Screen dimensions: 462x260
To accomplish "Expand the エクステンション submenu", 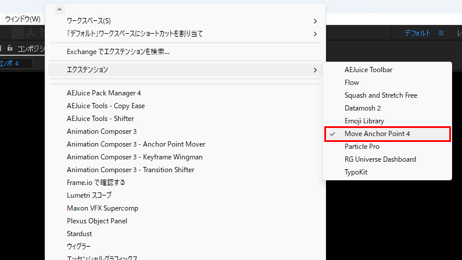I will click(185, 70).
